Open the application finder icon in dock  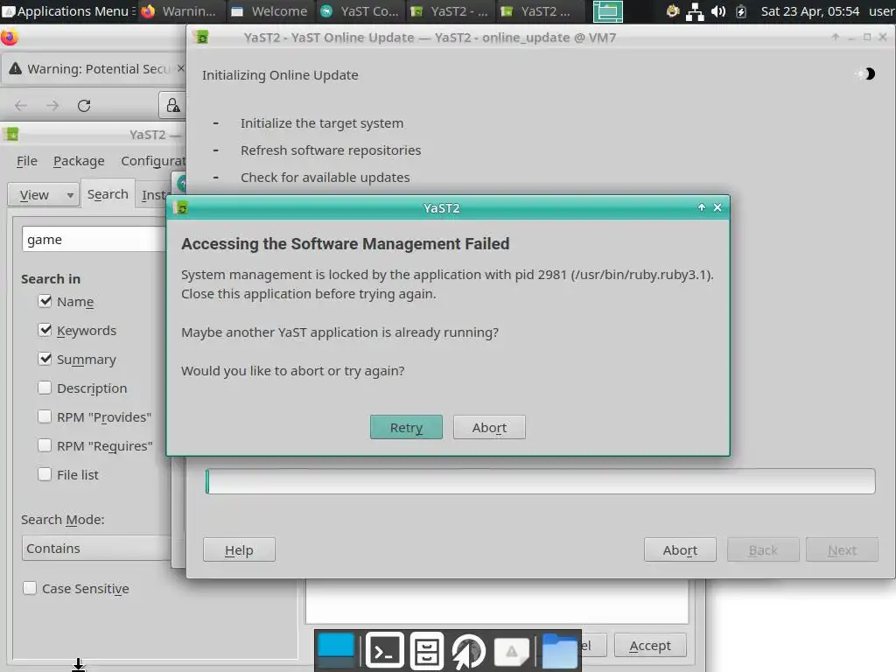(511, 650)
